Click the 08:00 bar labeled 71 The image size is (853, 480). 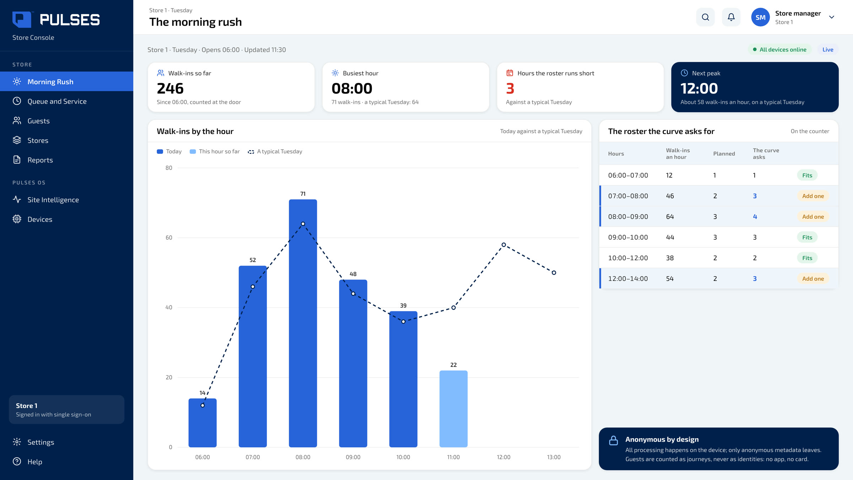pos(303,323)
